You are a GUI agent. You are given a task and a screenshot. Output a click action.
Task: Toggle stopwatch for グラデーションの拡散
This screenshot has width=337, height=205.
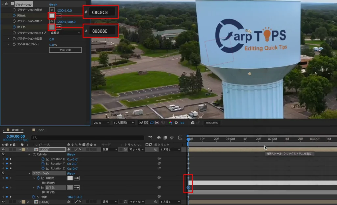[14, 38]
